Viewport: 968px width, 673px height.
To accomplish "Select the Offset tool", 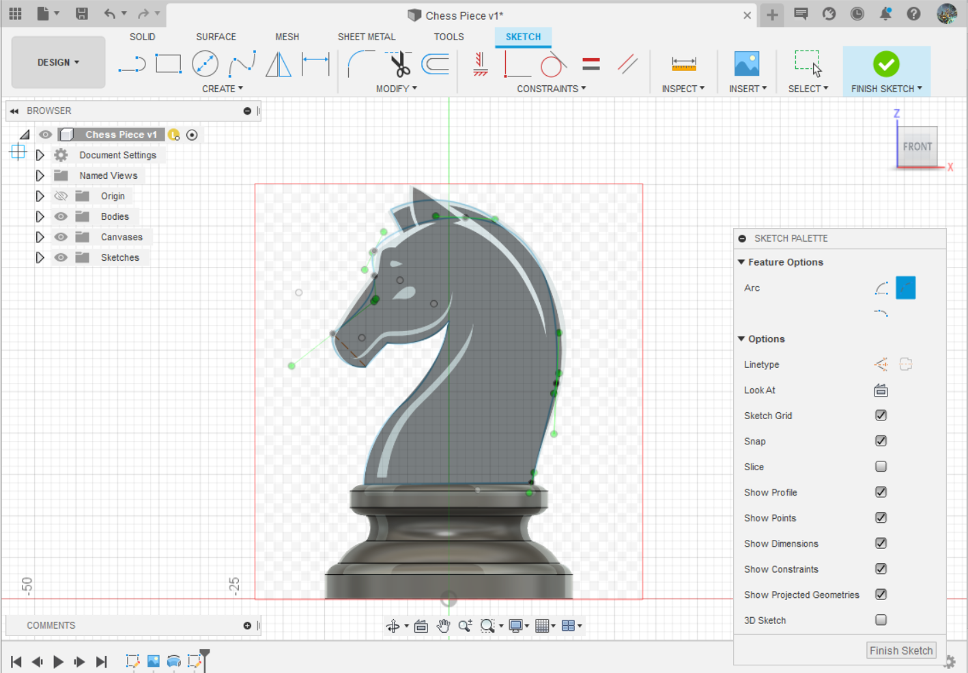I will [436, 64].
